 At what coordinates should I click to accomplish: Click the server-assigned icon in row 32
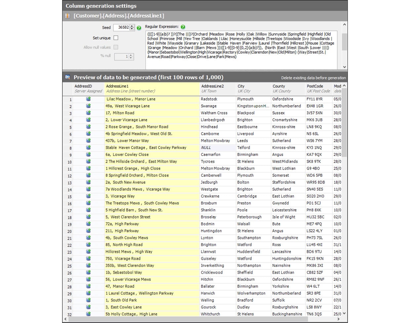[88, 314]
